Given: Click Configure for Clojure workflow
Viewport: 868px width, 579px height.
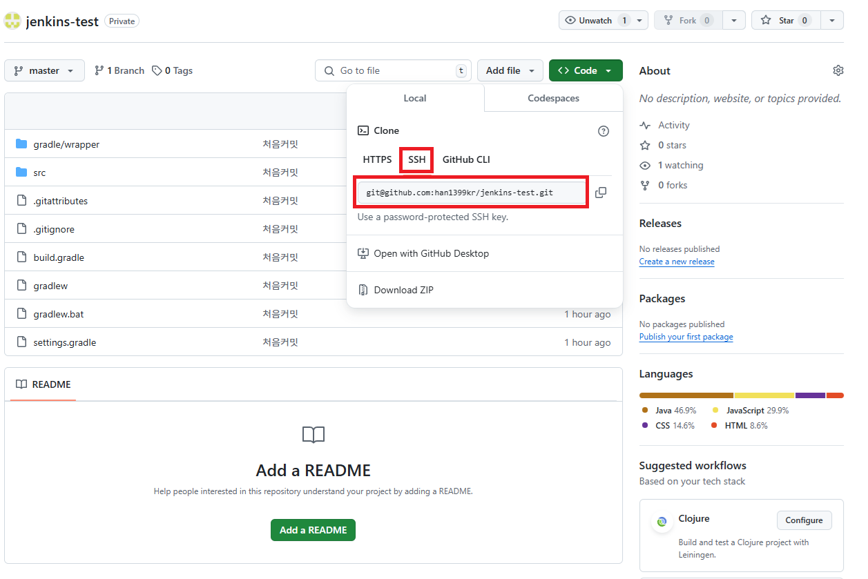Looking at the screenshot, I should [x=804, y=520].
